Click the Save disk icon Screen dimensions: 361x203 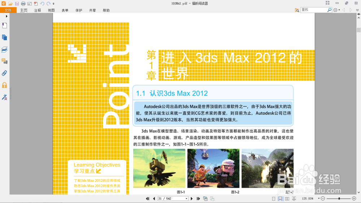(x=17, y=4)
